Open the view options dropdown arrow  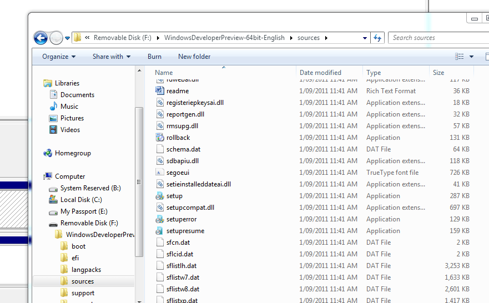[x=471, y=57]
